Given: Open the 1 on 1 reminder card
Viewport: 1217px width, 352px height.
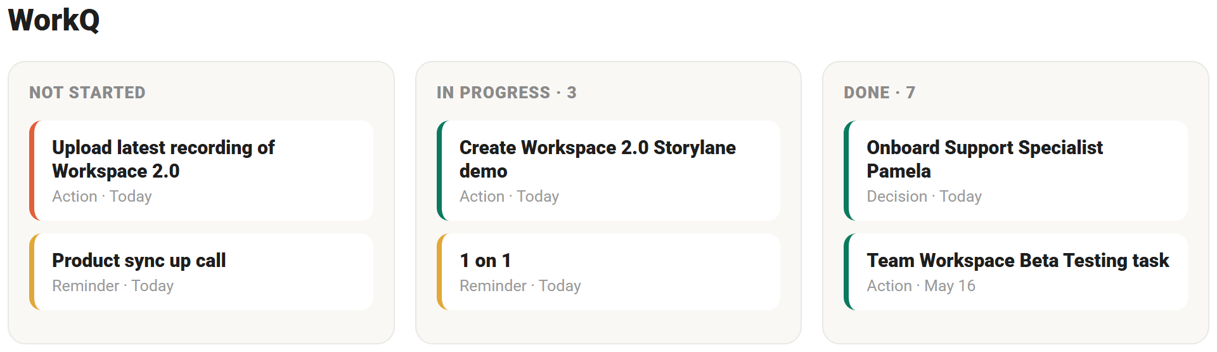Looking at the screenshot, I should (608, 272).
